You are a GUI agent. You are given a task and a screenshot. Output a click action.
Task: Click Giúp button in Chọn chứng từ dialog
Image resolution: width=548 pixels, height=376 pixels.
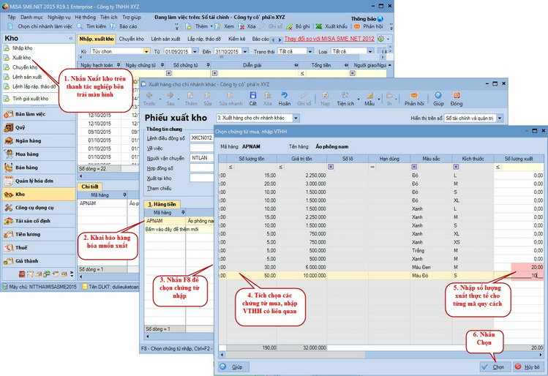coord(234,367)
